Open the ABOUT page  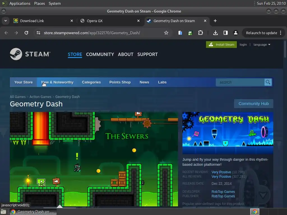tap(126, 54)
